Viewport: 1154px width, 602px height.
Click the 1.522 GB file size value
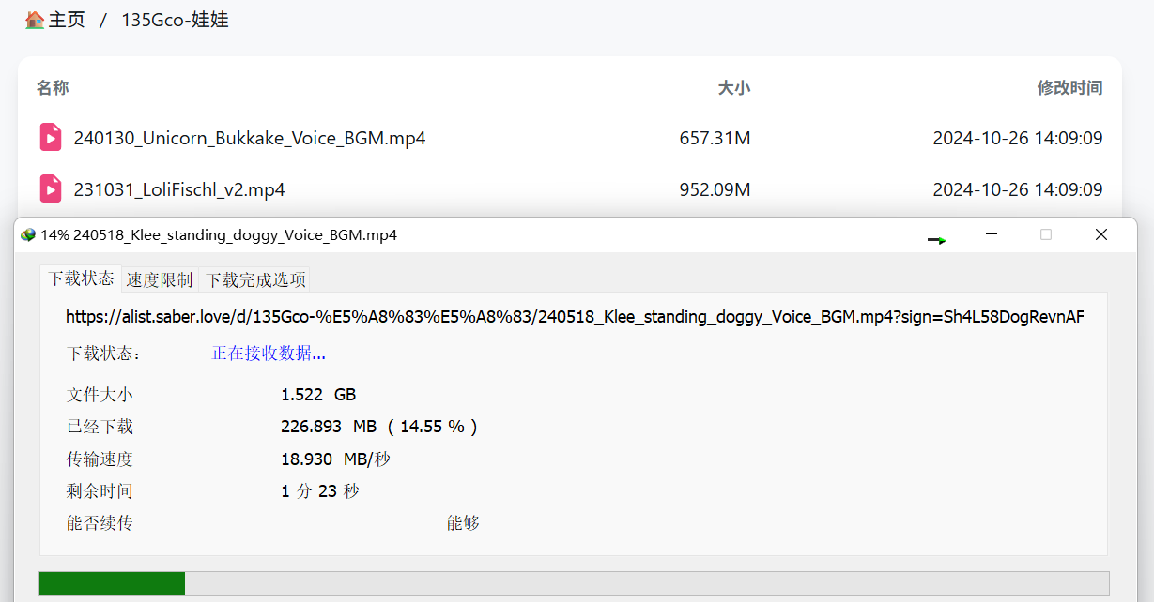tap(318, 395)
